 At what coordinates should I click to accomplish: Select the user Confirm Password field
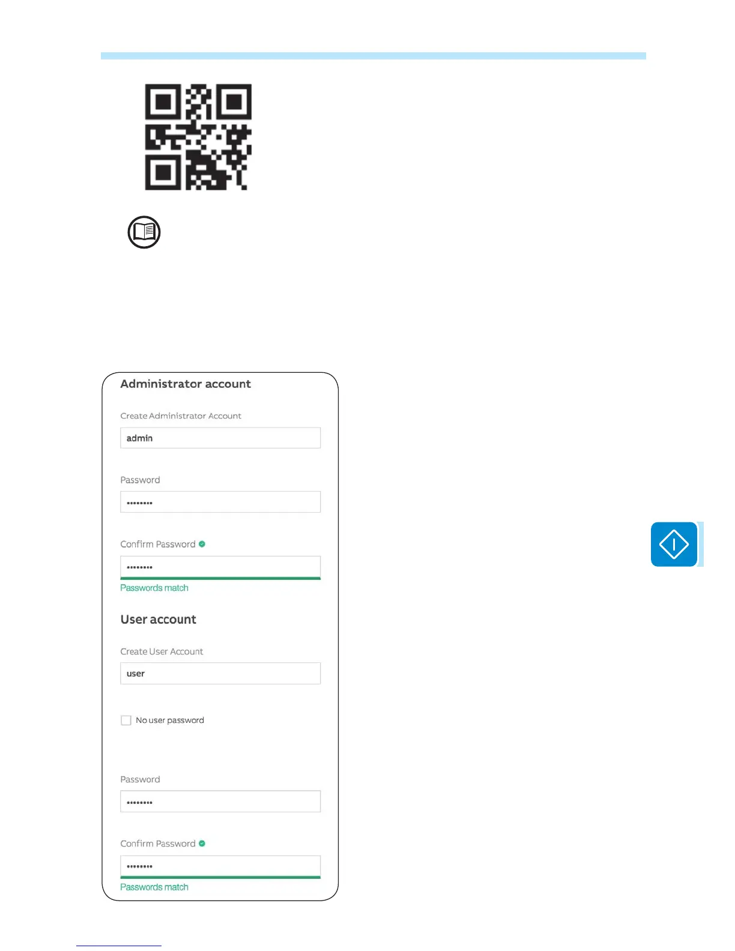(220, 866)
